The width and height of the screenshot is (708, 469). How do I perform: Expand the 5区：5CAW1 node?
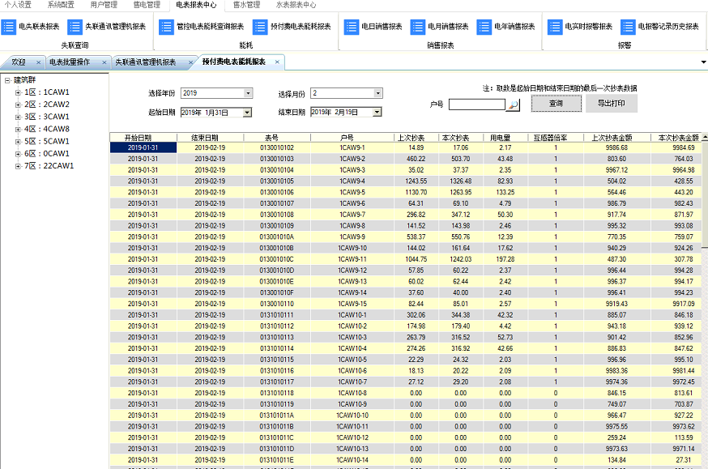[18, 142]
